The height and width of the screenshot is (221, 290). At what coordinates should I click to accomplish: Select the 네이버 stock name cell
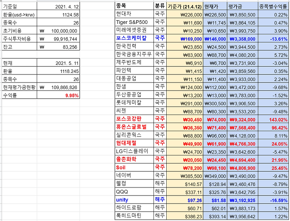click(x=134, y=175)
